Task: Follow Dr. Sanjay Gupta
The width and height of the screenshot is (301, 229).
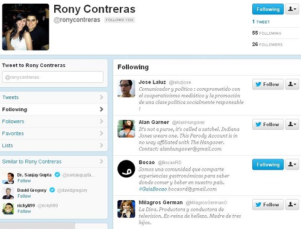Action: click(x=24, y=181)
